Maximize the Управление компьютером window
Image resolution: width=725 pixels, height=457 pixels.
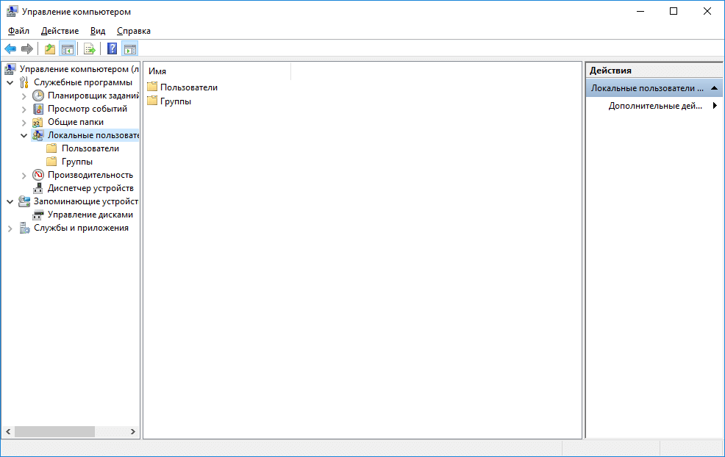click(x=674, y=12)
